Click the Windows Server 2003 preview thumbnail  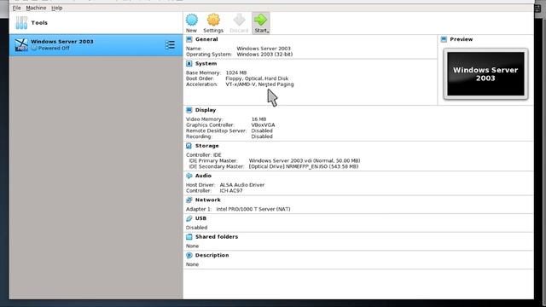485,74
